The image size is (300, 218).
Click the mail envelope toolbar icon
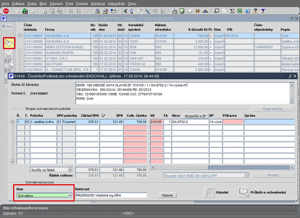tap(113, 11)
